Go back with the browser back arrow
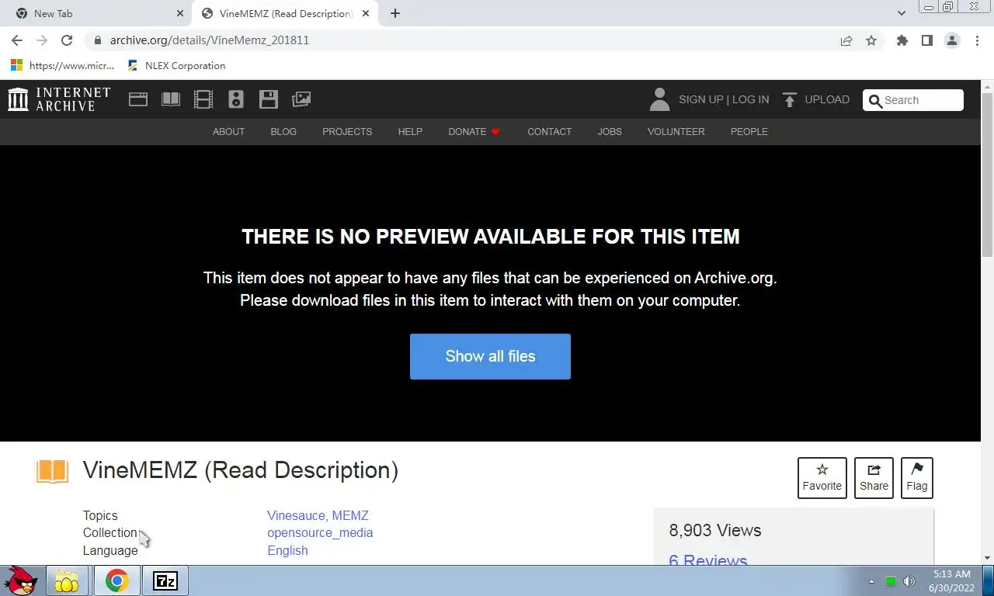 point(17,40)
